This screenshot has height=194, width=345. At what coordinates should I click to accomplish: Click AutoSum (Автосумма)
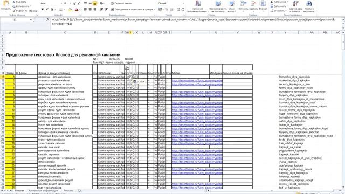pyautogui.click(x=279, y=2)
